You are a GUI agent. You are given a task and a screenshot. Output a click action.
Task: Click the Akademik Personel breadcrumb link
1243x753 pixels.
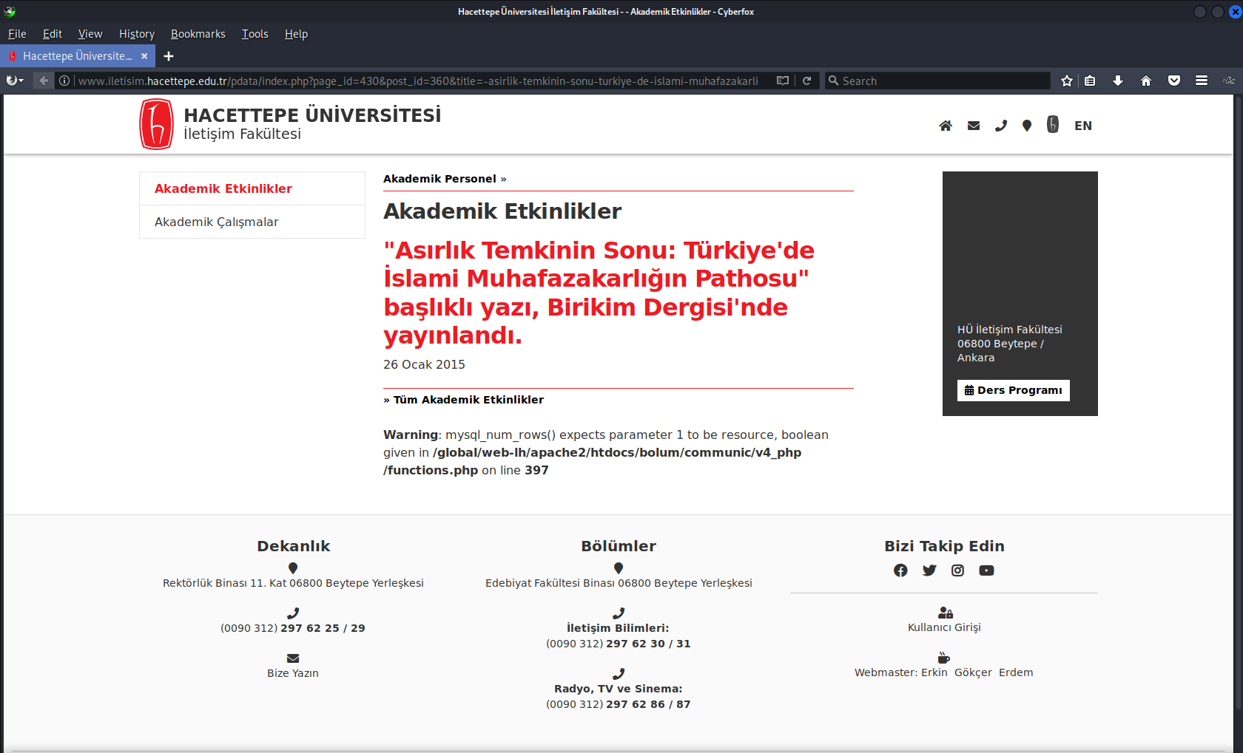coord(439,179)
